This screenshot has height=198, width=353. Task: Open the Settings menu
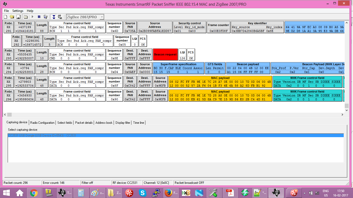[18, 11]
